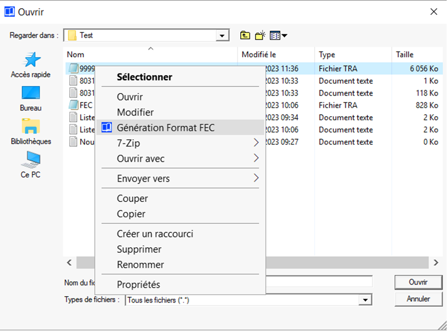Open Bureau in the places bar

pyautogui.click(x=31, y=98)
